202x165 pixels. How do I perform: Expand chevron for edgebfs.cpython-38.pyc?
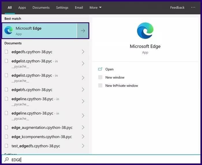click(83, 90)
